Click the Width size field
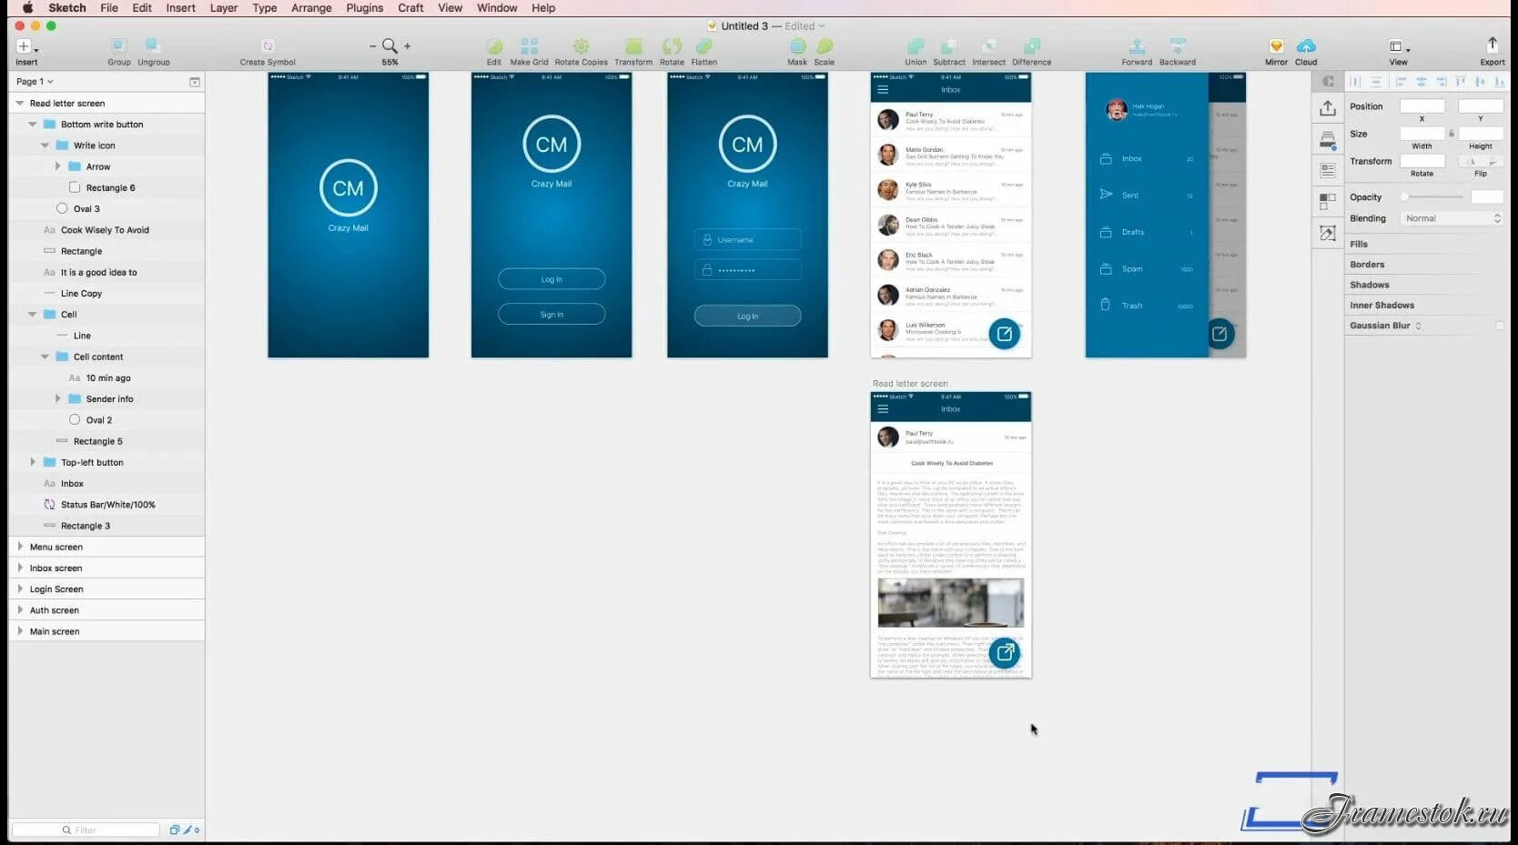 [x=1422, y=134]
